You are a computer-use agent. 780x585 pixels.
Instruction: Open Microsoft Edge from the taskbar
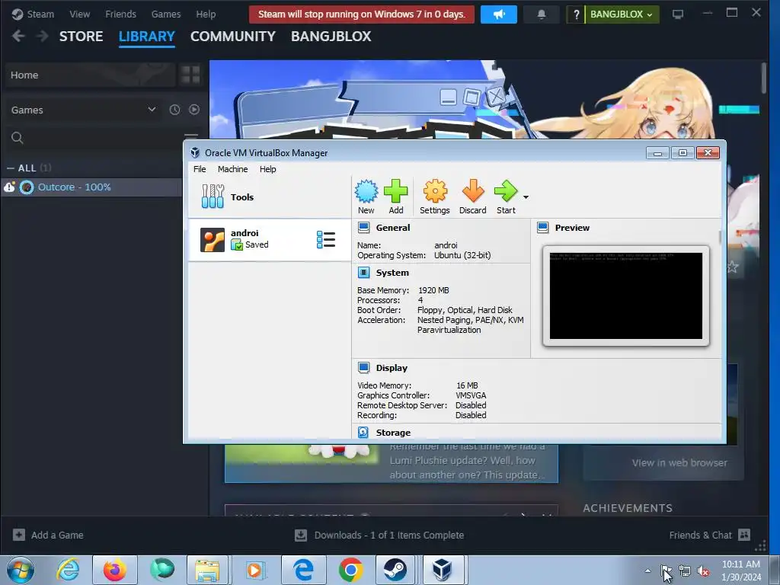[303, 570]
